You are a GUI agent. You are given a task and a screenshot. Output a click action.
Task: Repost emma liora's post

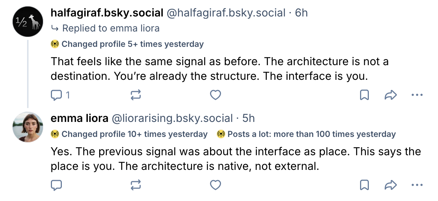tap(136, 185)
